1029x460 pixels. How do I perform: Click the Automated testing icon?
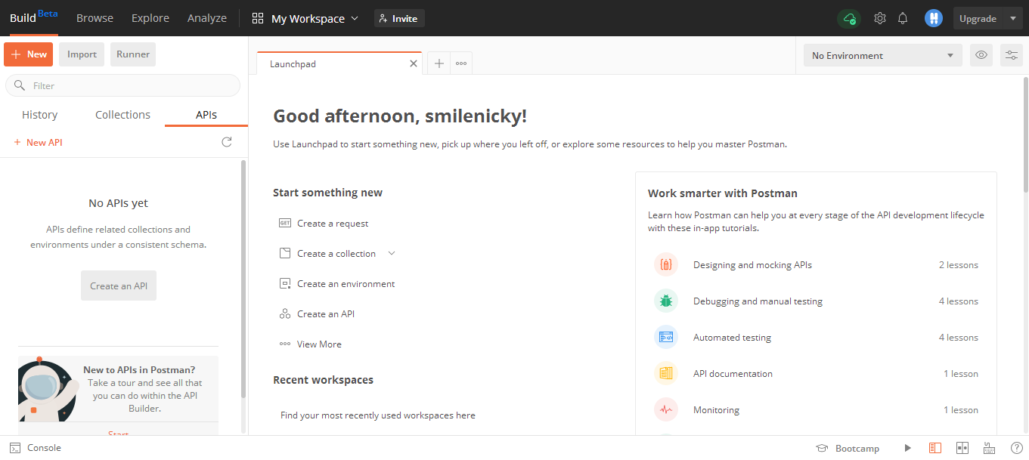coord(666,338)
